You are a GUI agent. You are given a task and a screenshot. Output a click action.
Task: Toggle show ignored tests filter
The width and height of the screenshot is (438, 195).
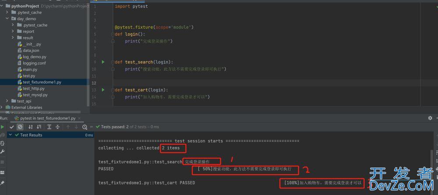pos(20,127)
